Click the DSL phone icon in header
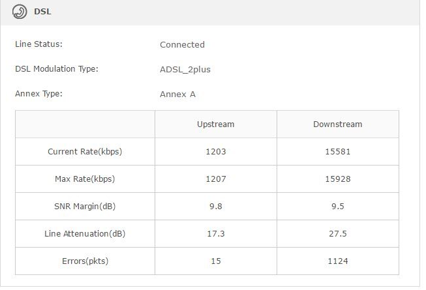 tap(20, 11)
